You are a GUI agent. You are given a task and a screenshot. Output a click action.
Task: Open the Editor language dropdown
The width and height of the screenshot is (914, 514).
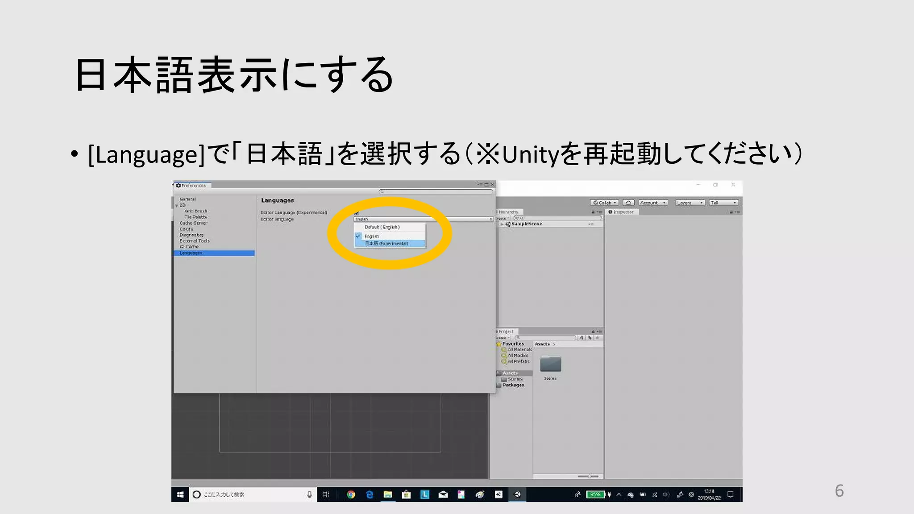[423, 219]
